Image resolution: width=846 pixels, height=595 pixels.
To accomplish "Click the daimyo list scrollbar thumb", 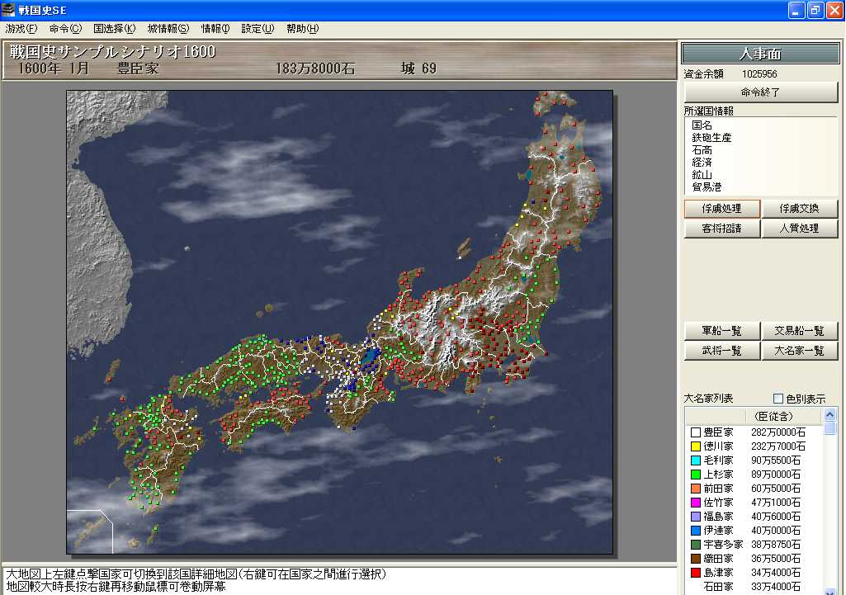I will (x=829, y=428).
